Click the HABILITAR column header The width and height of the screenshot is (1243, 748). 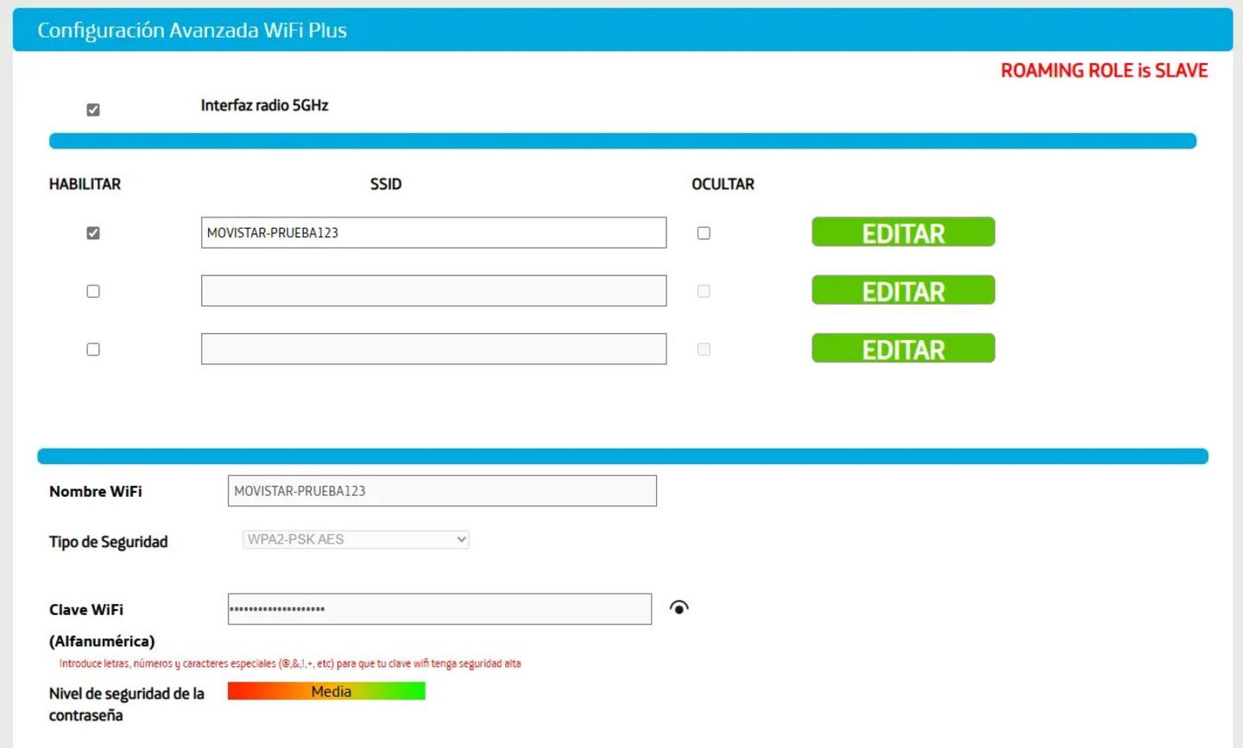85,184
